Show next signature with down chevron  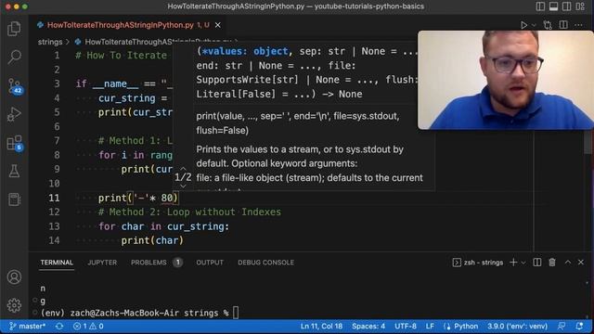coord(183,186)
